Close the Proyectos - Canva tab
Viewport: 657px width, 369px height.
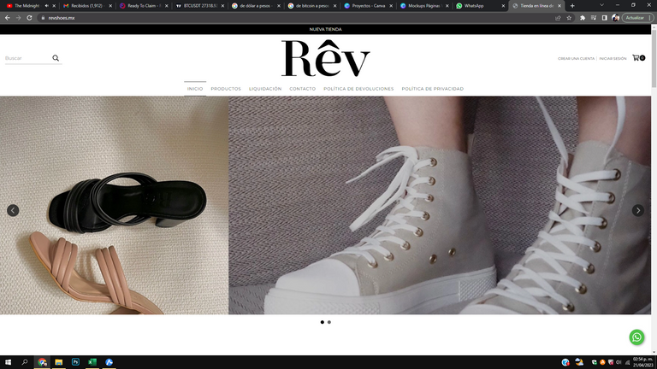[x=391, y=6]
